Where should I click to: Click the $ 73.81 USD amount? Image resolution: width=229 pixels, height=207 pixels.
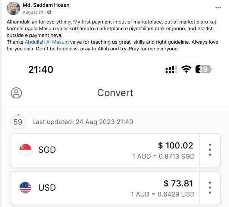(179, 183)
